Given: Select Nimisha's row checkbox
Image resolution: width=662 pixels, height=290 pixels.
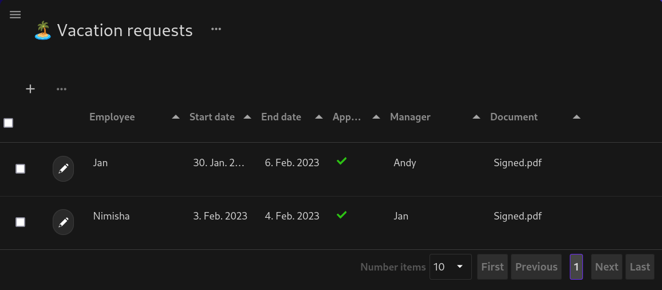Looking at the screenshot, I should click(x=20, y=222).
